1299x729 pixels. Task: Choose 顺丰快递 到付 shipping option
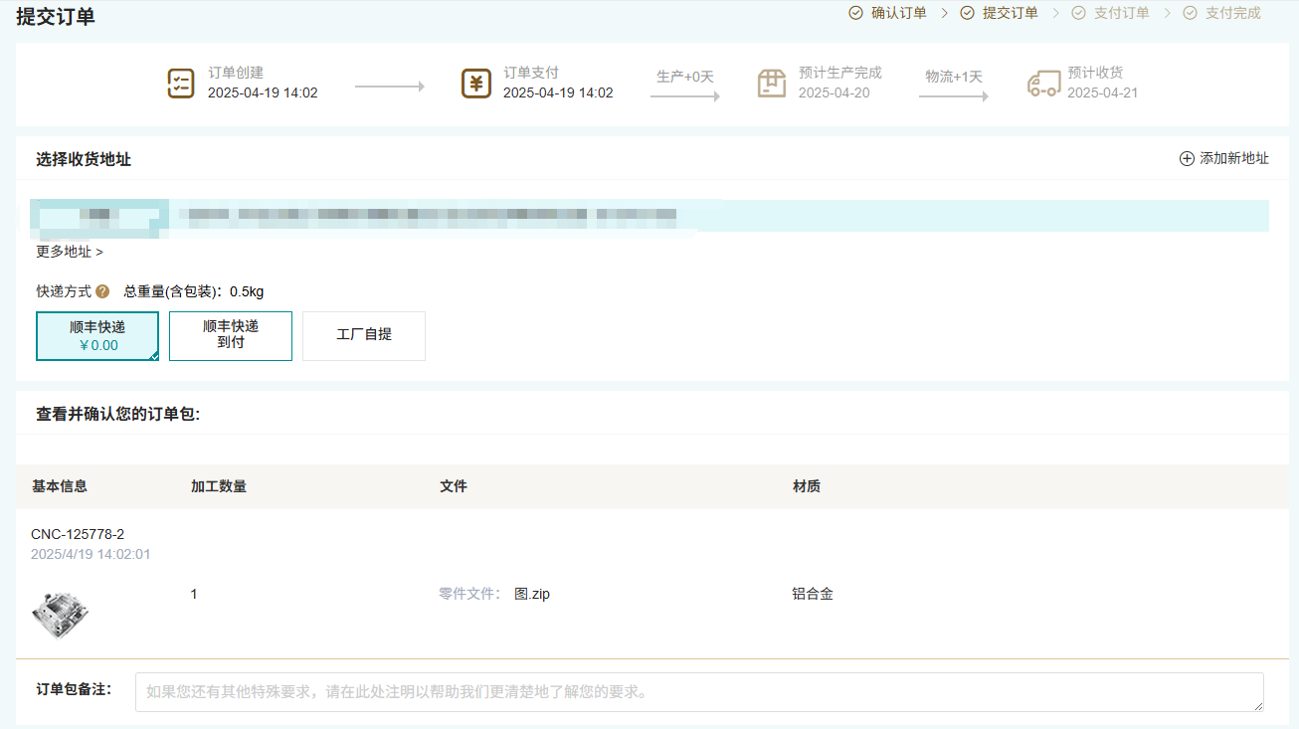click(231, 336)
